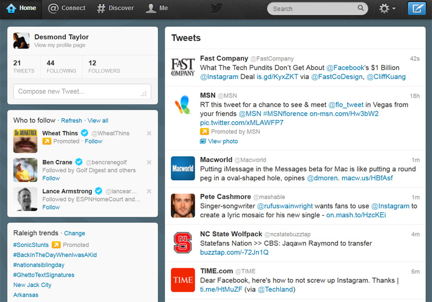The height and width of the screenshot is (302, 432).
Task: Dismiss the Wheat Thins suggestion
Action: [x=149, y=134]
